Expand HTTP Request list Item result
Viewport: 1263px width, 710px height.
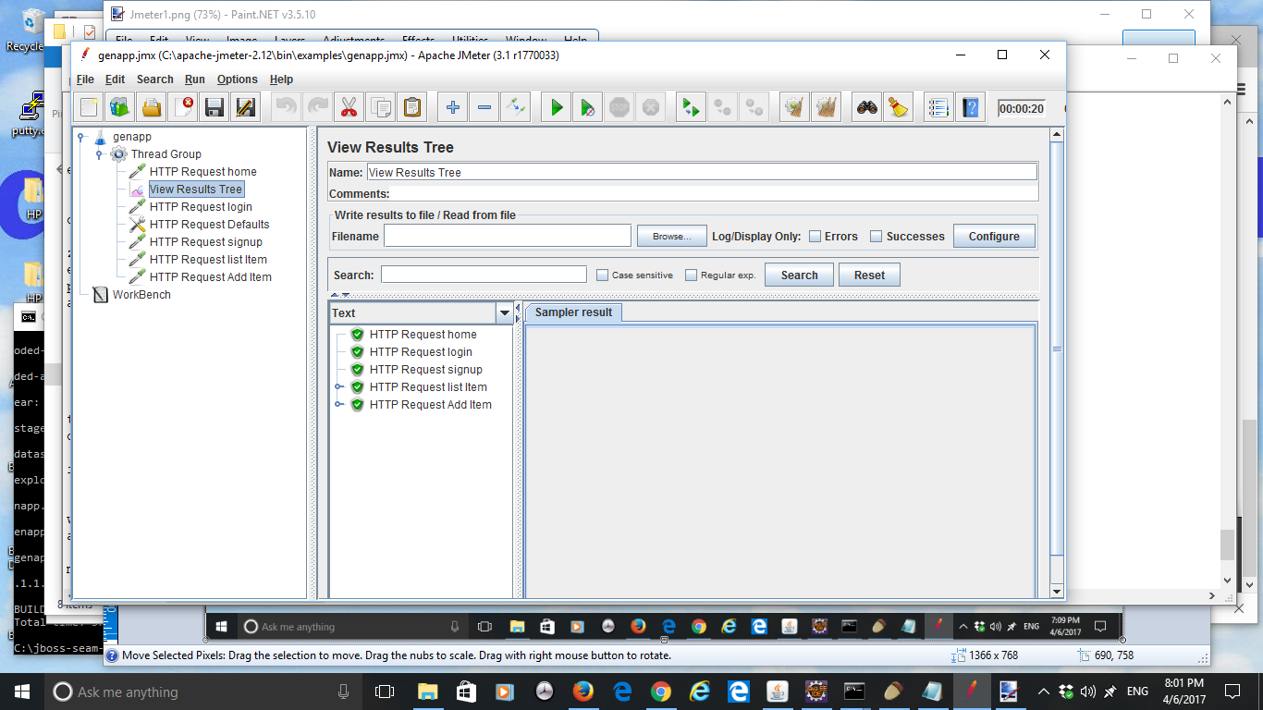point(339,387)
